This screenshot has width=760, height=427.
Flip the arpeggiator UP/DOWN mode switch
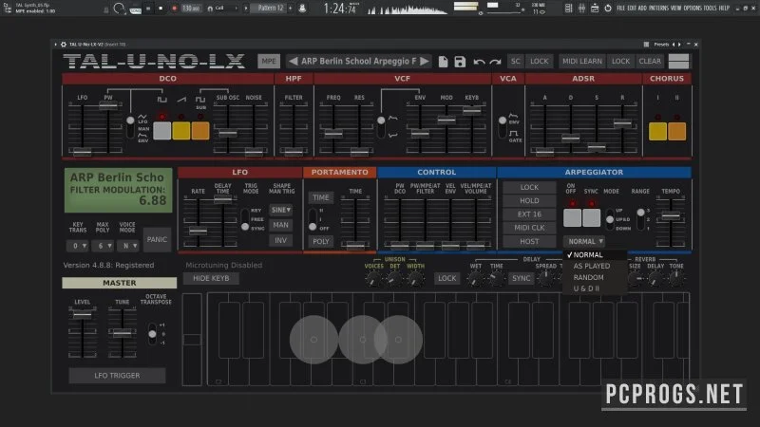(x=610, y=219)
